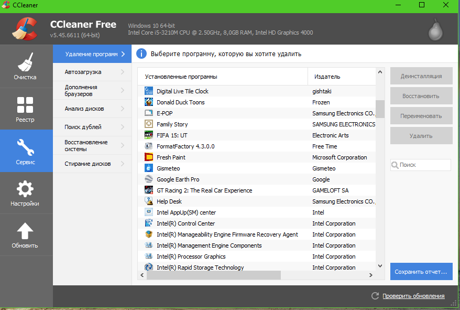
Task: Click the refresh icon beside Проверить обновления
Action: [x=375, y=296]
